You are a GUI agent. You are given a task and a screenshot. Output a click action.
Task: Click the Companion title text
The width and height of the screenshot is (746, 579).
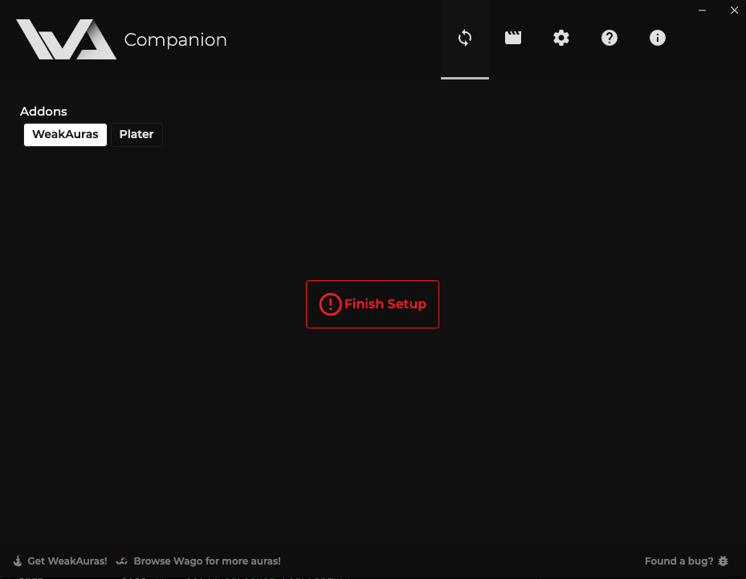point(176,39)
